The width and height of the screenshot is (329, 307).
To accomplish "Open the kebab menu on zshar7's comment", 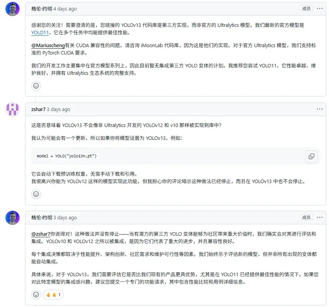I will [320, 109].
